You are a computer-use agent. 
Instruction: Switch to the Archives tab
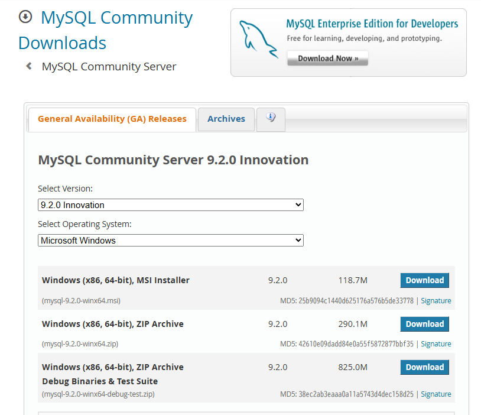tap(226, 118)
